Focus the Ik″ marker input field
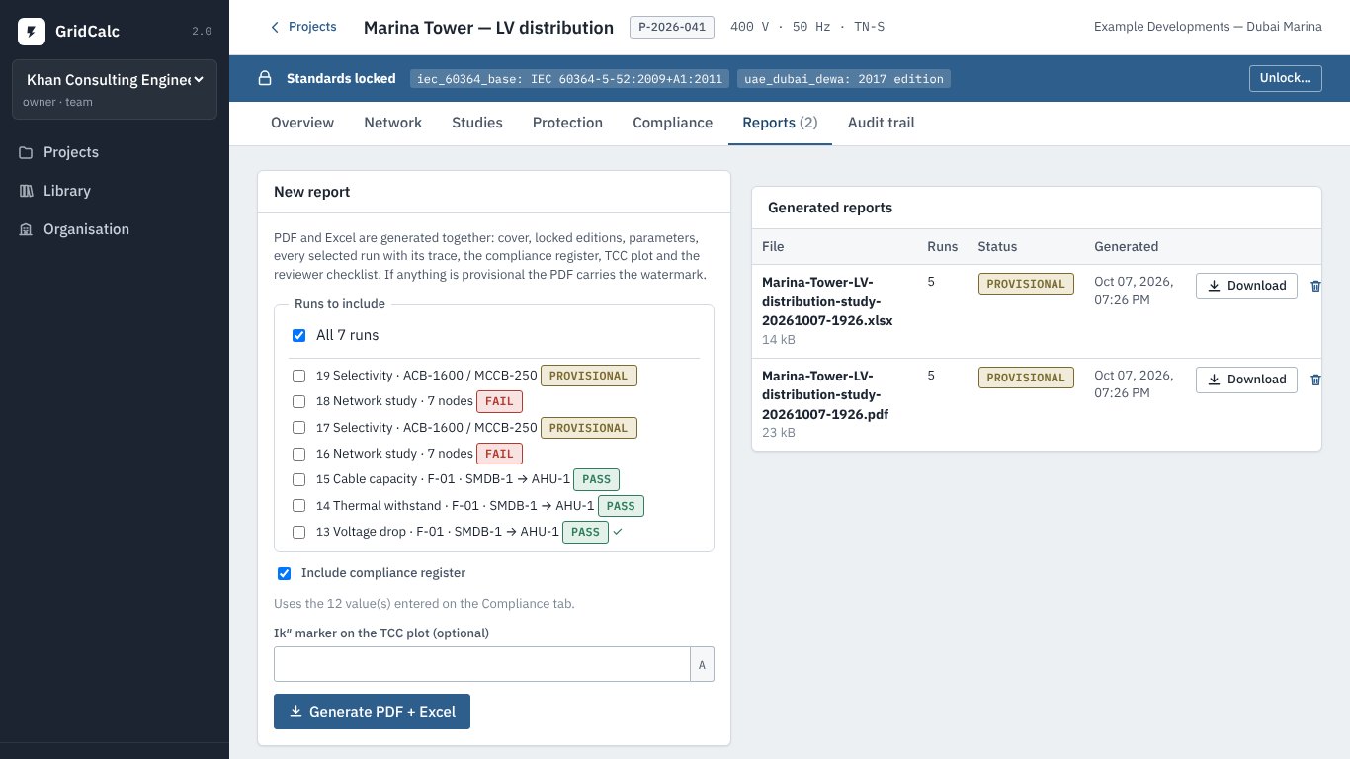The width and height of the screenshot is (1350, 759). (x=481, y=664)
